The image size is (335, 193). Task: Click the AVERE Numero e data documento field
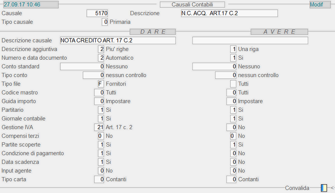pyautogui.click(x=233, y=58)
